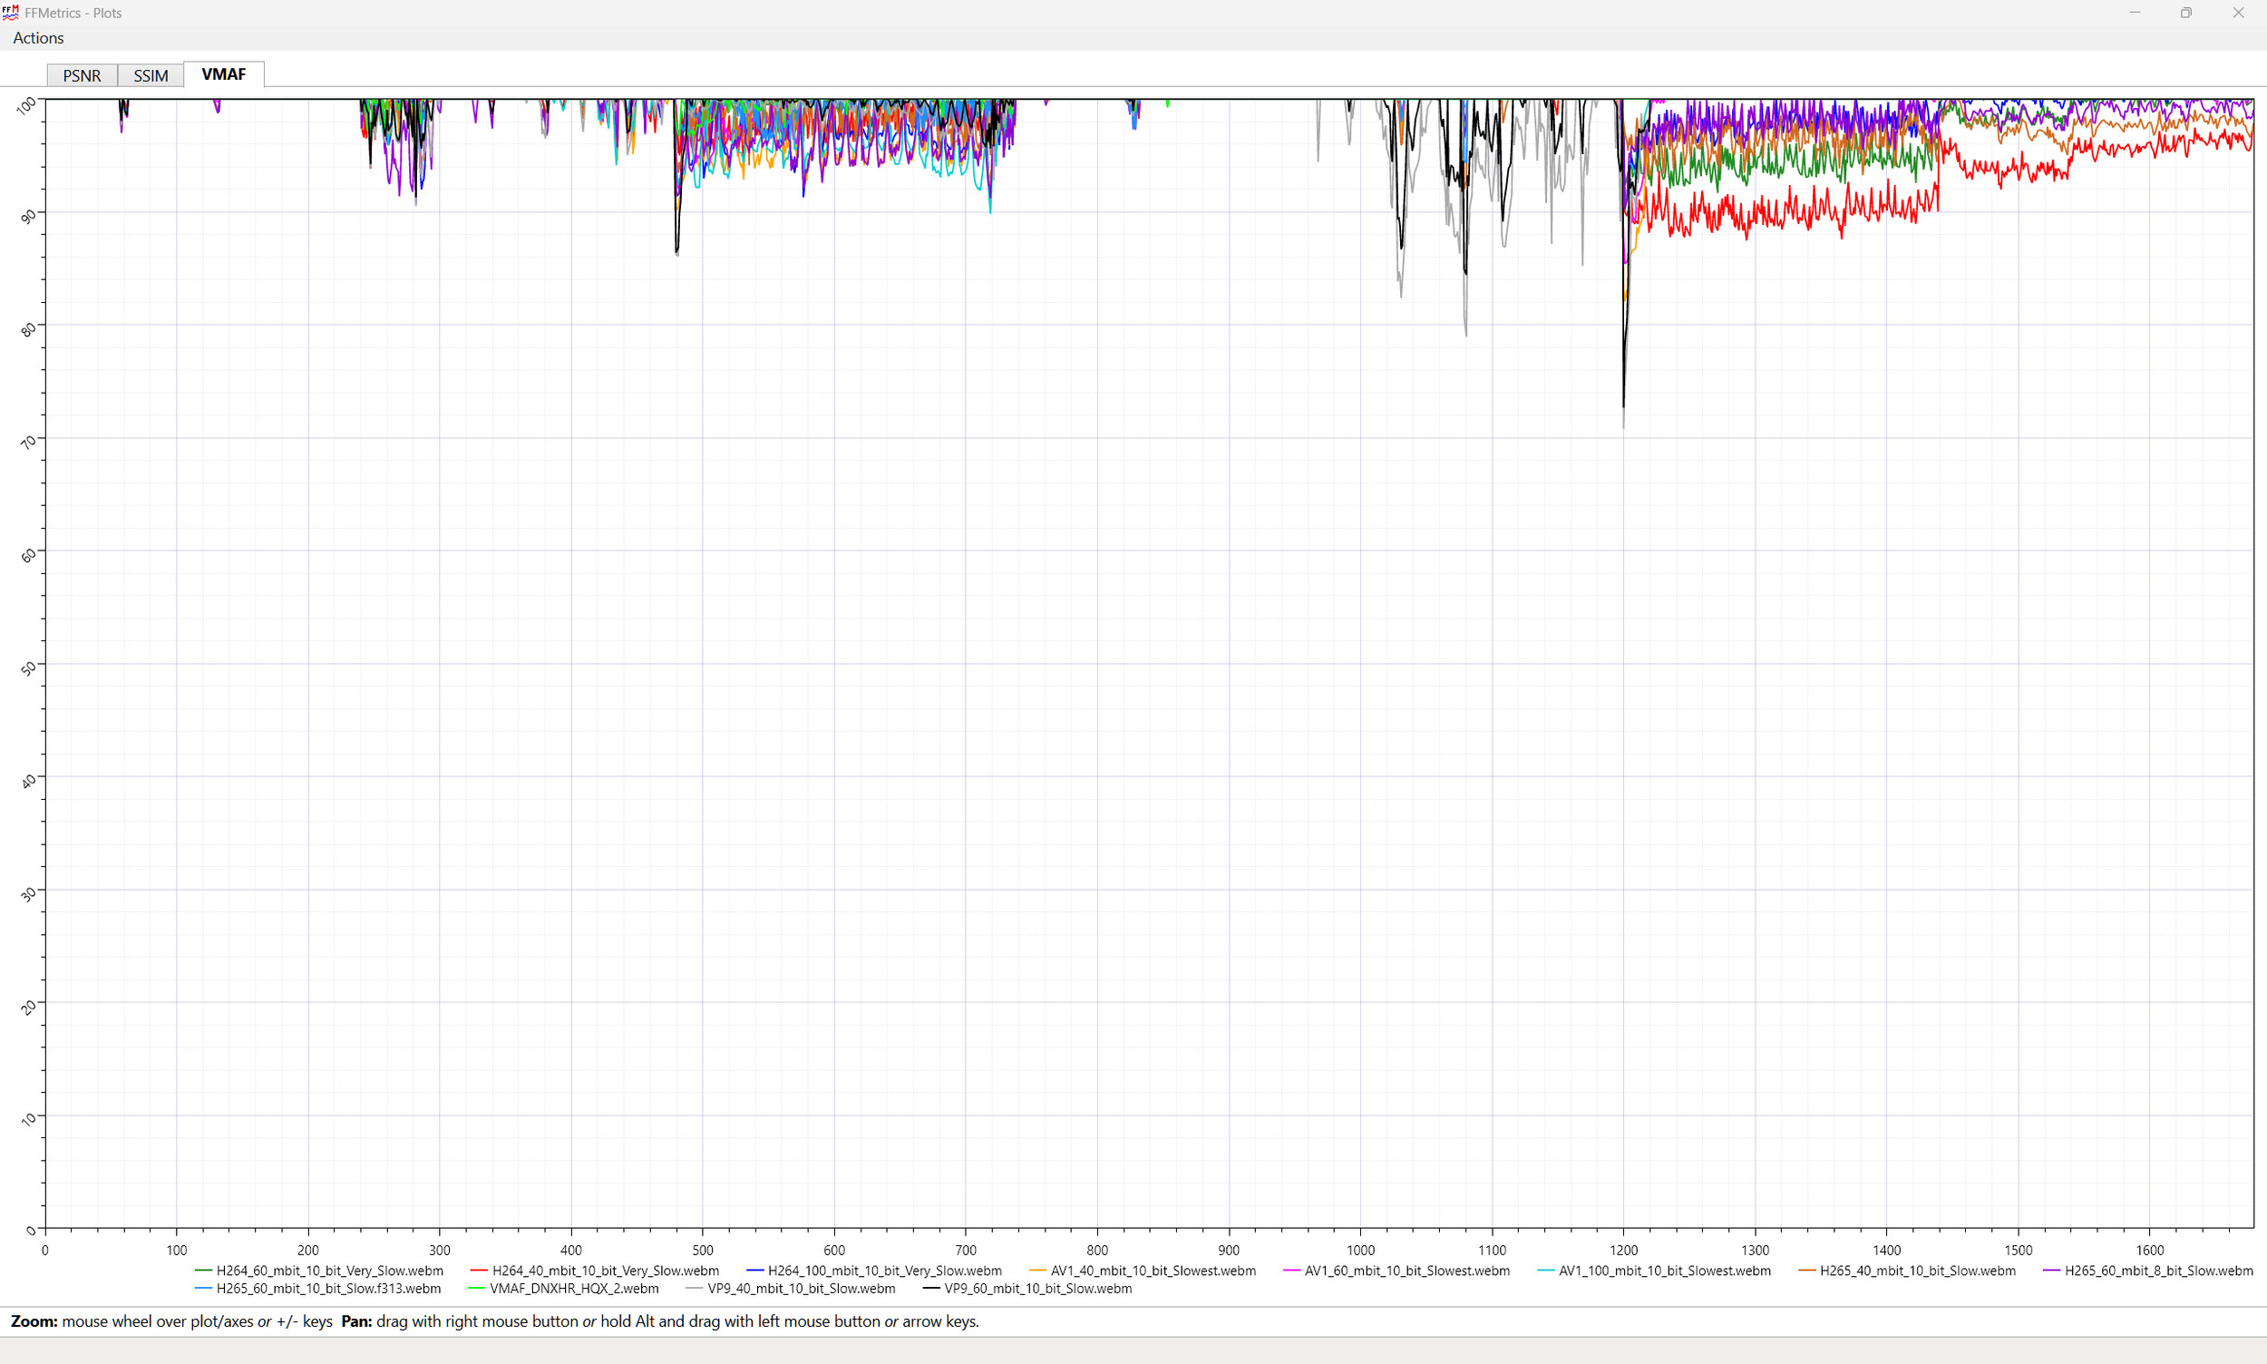Click the H265_40_mbit_10_bit_Slow.webm legend entry

(x=1917, y=1271)
